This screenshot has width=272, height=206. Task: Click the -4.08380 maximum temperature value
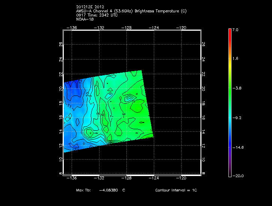(x=108, y=190)
